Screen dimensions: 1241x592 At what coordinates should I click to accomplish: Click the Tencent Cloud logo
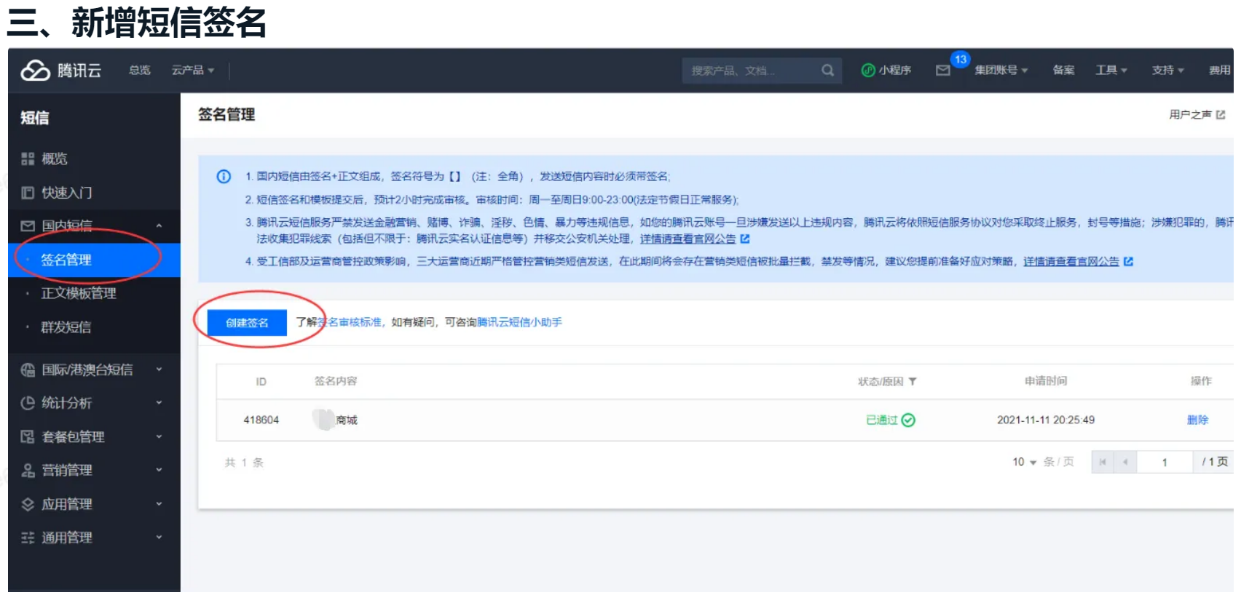[60, 71]
